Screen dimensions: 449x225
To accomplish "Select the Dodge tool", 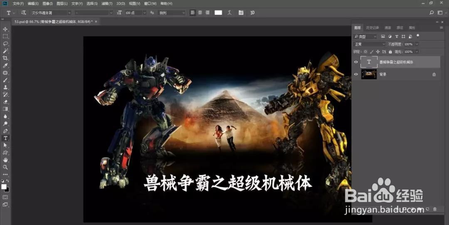I will click(5, 123).
